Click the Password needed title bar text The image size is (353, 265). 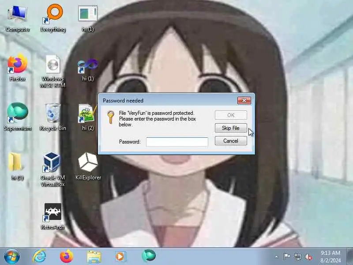(123, 101)
